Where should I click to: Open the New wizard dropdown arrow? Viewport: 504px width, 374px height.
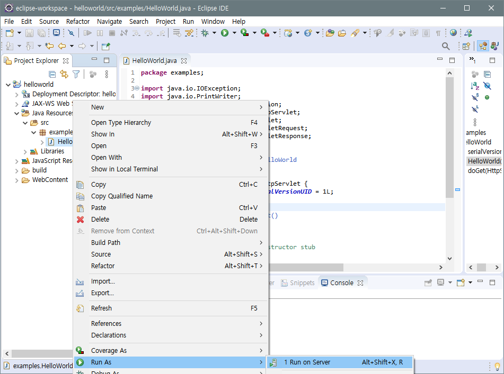point(19,33)
